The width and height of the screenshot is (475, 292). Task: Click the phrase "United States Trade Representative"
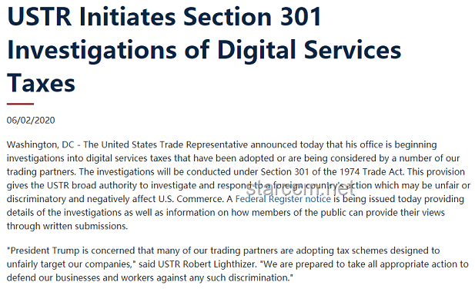coord(175,144)
